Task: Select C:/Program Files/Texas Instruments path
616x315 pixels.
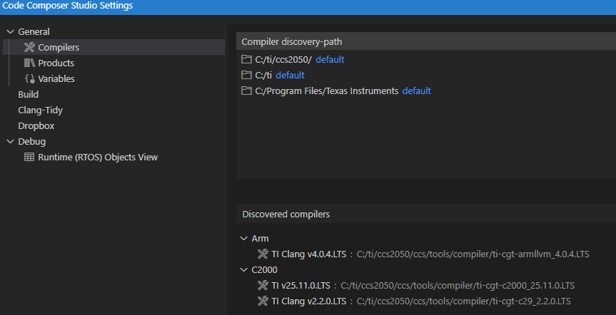Action: point(327,91)
